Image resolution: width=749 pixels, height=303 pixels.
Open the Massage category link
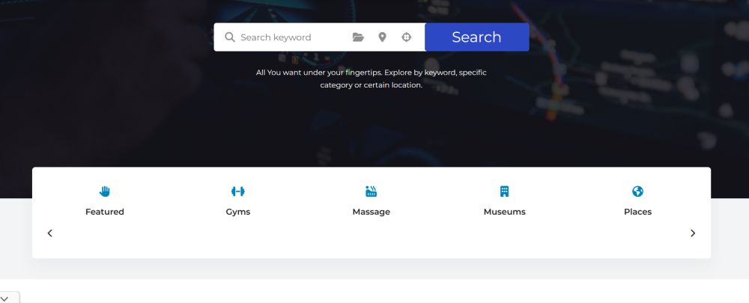tap(372, 212)
